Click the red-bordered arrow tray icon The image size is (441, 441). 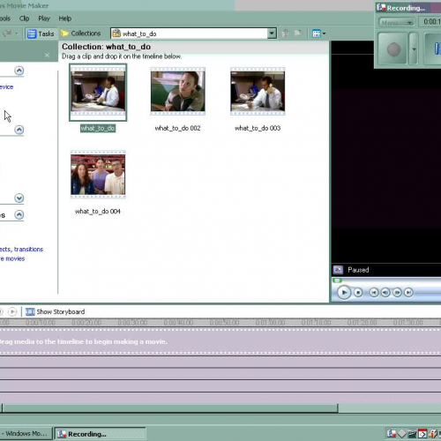pyautogui.click(x=422, y=433)
